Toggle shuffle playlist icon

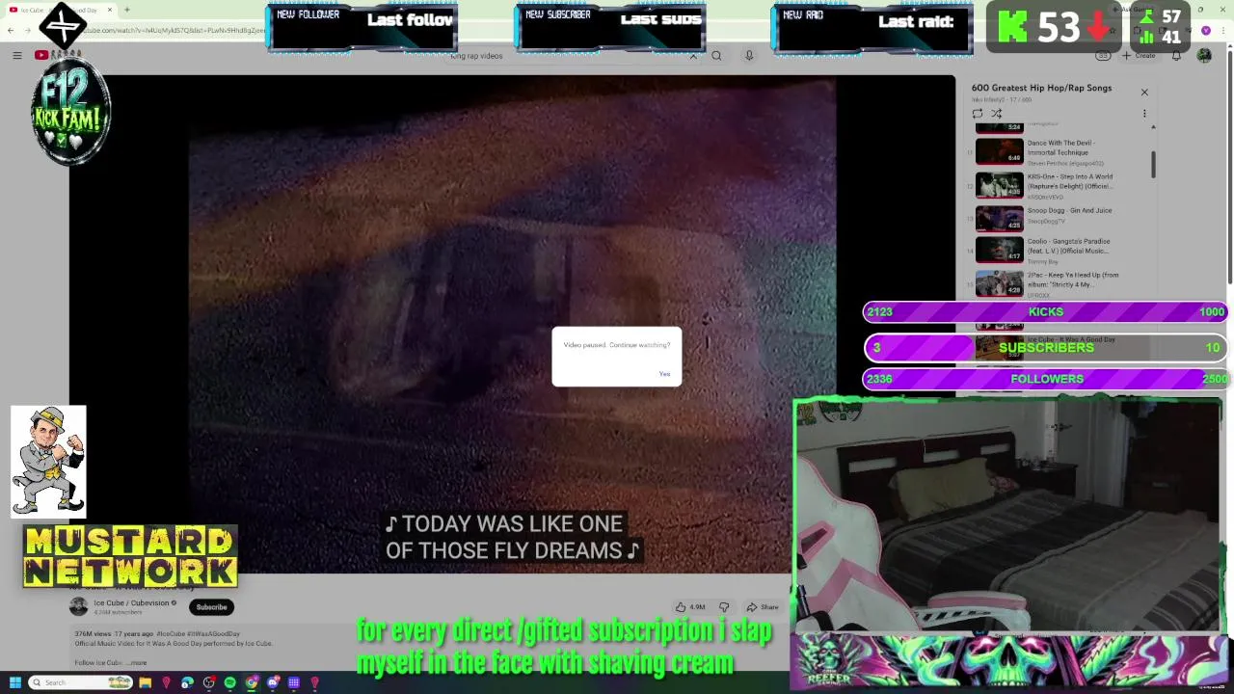[x=996, y=114]
